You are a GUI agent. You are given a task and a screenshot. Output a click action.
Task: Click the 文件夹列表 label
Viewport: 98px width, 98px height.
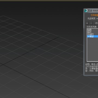(x=91, y=27)
